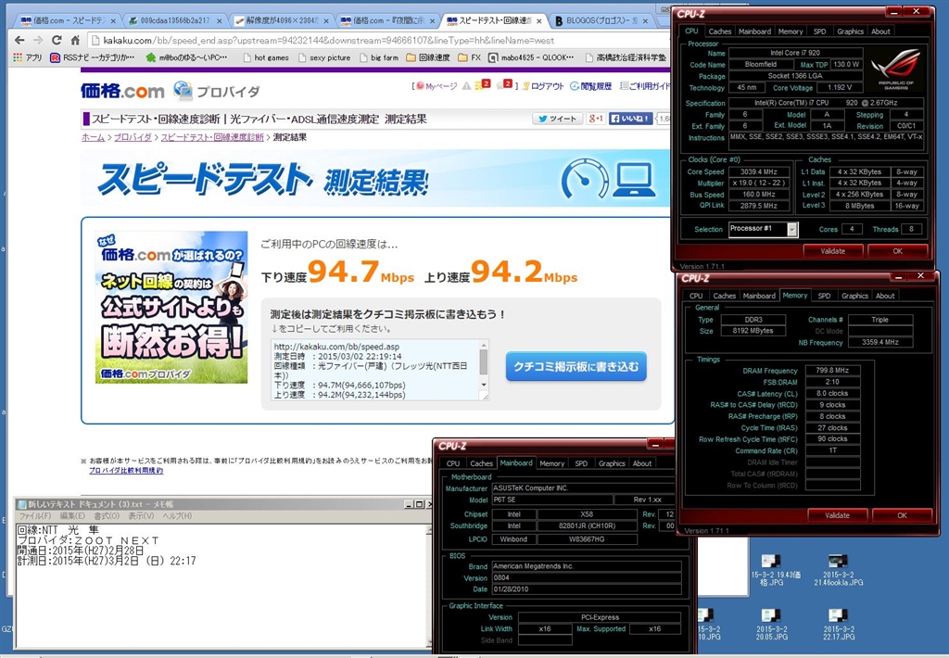
Task: Click the 価格.com logo
Action: coord(122,91)
